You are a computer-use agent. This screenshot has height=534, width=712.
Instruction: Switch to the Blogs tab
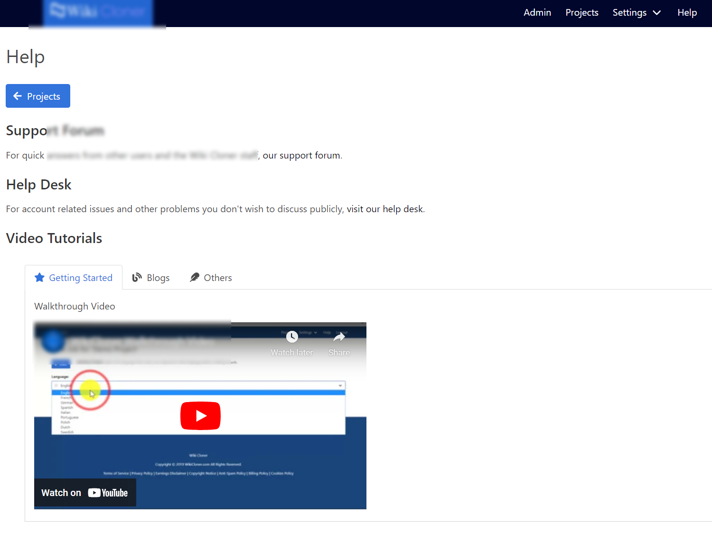coord(151,278)
